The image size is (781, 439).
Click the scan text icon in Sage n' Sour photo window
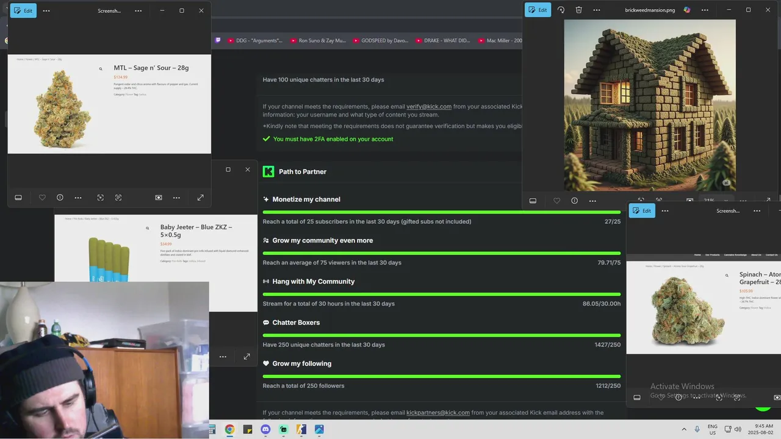118,198
